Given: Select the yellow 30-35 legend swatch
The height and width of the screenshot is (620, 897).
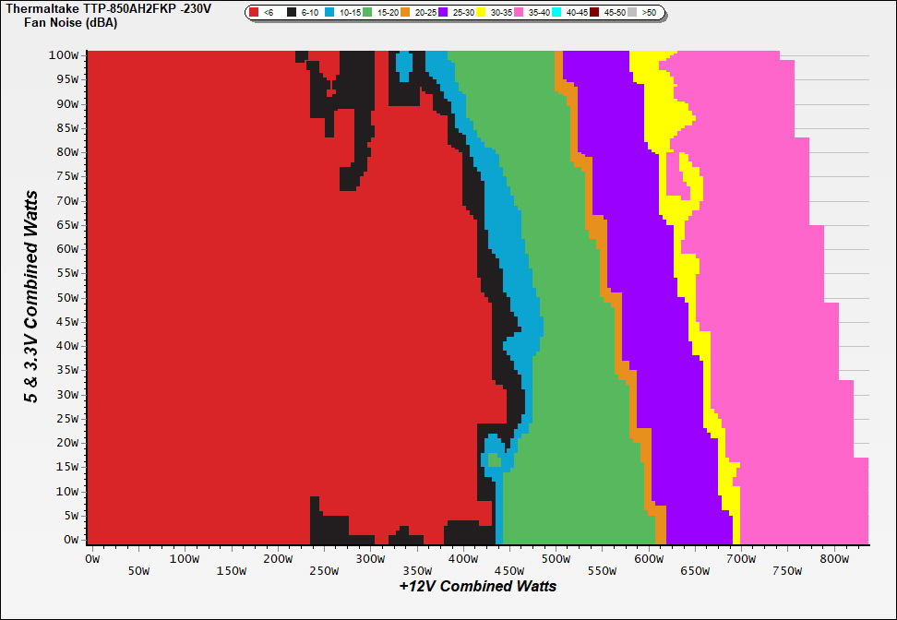Looking at the screenshot, I should click(x=481, y=13).
